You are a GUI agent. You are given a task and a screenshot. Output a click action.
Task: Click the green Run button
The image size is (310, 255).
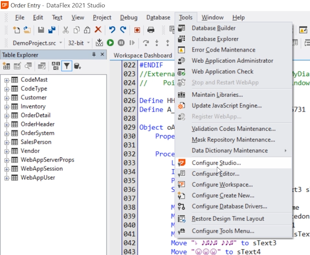tap(110, 43)
